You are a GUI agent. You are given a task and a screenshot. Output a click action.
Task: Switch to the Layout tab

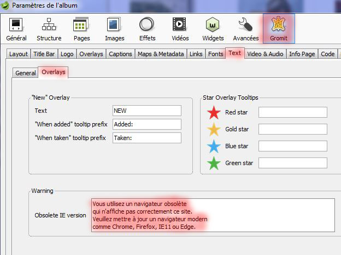coord(19,54)
